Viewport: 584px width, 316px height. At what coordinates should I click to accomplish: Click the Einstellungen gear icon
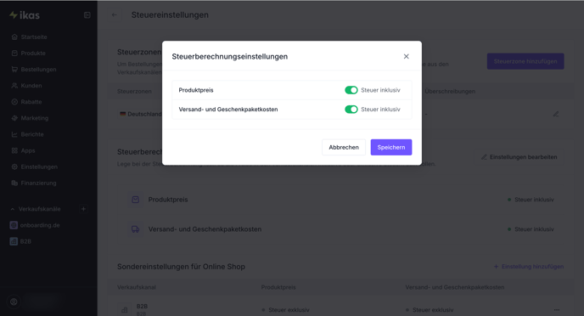14,167
